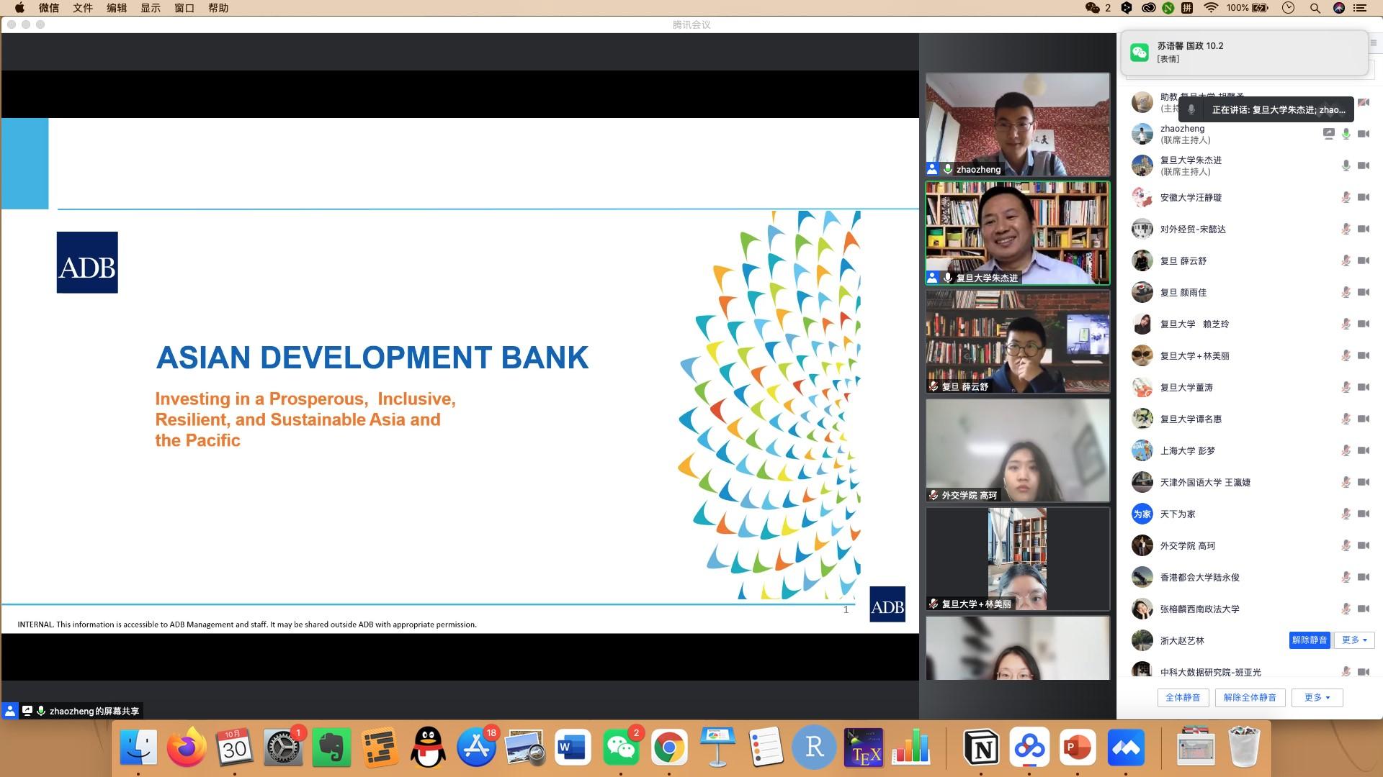Open the App Store dock icon
Viewport: 1383px width, 777px height.
coord(476,748)
